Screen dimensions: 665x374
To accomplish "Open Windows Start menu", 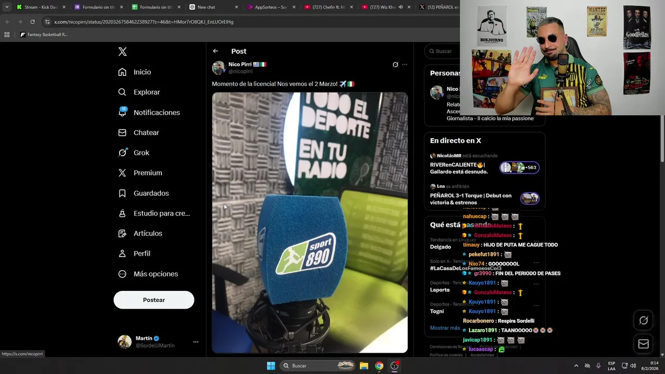I will coord(271,366).
